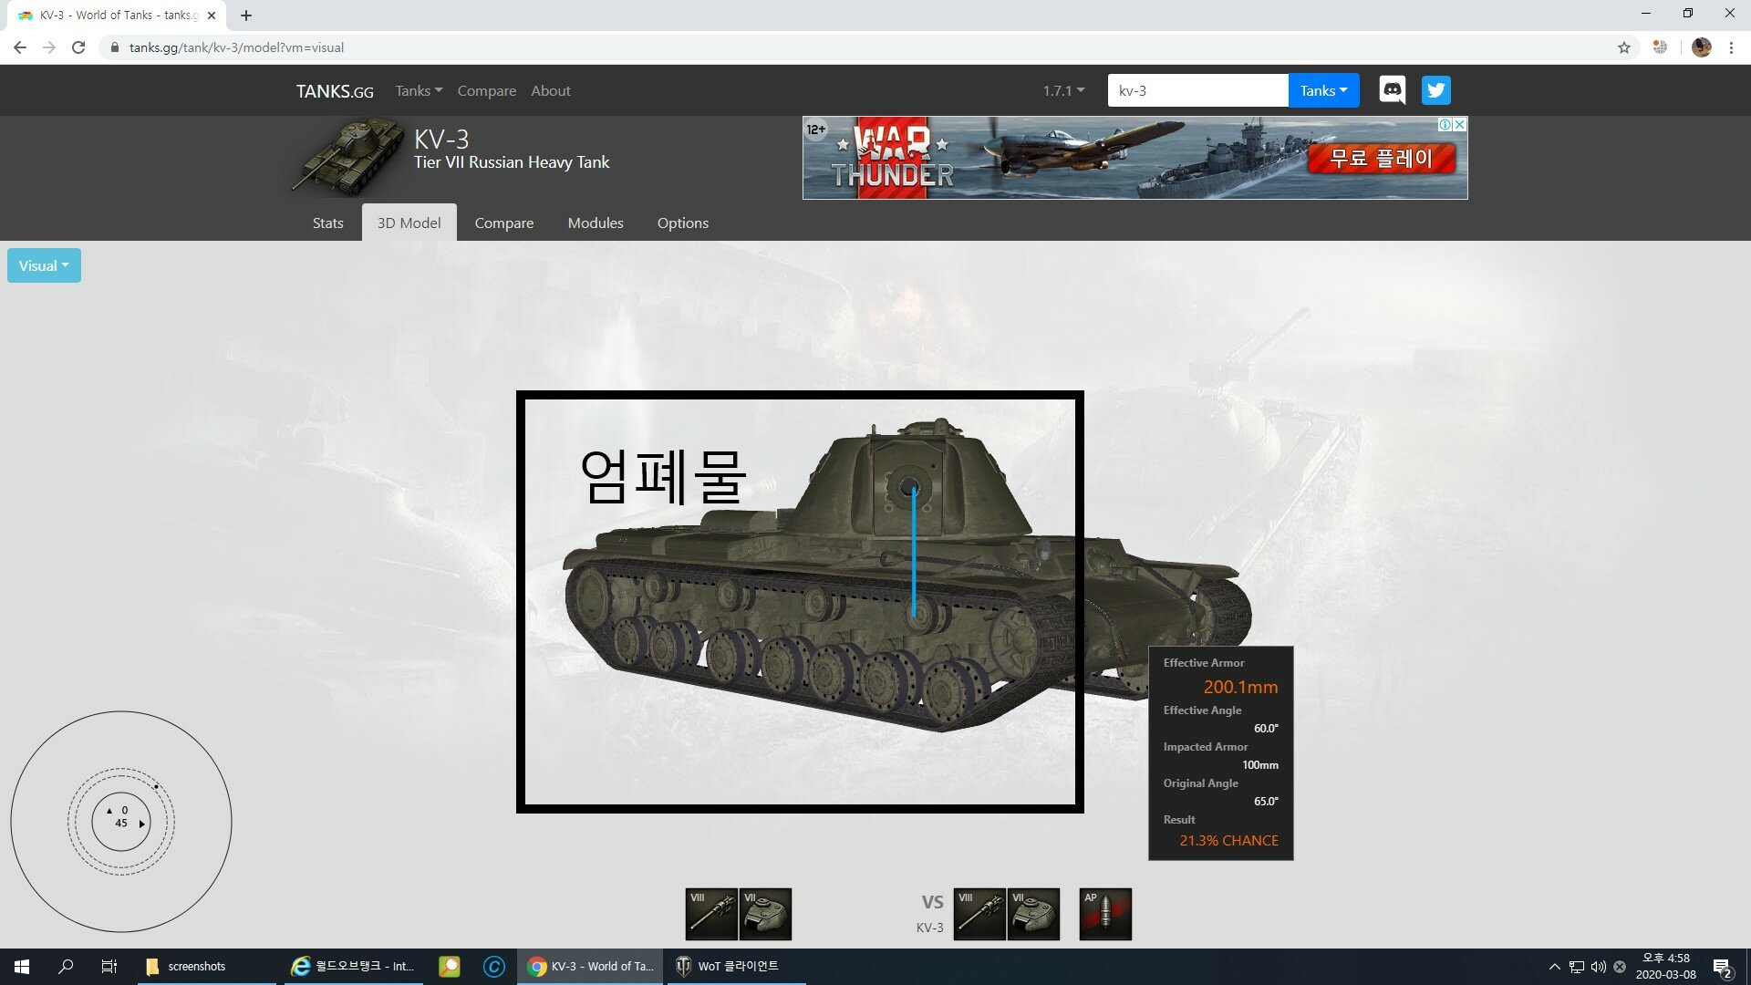Screen dimensions: 1751x985
Task: Select the KV-3 target tier VII turret
Action: point(1033,914)
